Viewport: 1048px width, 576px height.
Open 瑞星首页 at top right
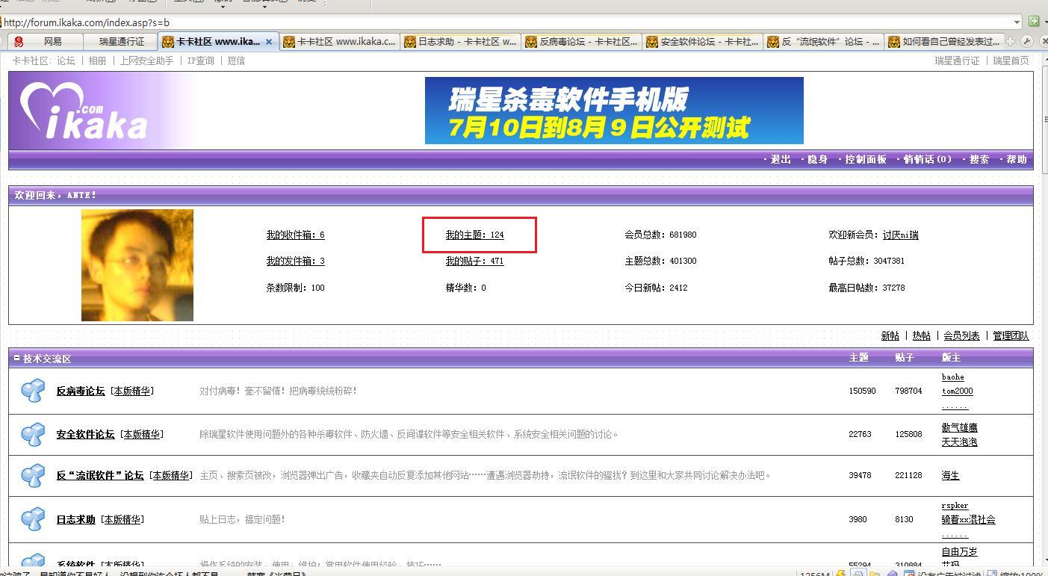point(1011,61)
